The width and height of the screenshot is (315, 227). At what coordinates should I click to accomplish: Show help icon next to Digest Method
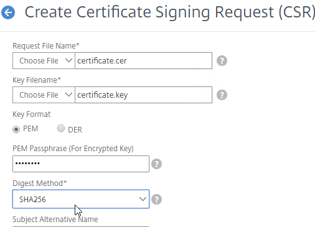coord(156,199)
